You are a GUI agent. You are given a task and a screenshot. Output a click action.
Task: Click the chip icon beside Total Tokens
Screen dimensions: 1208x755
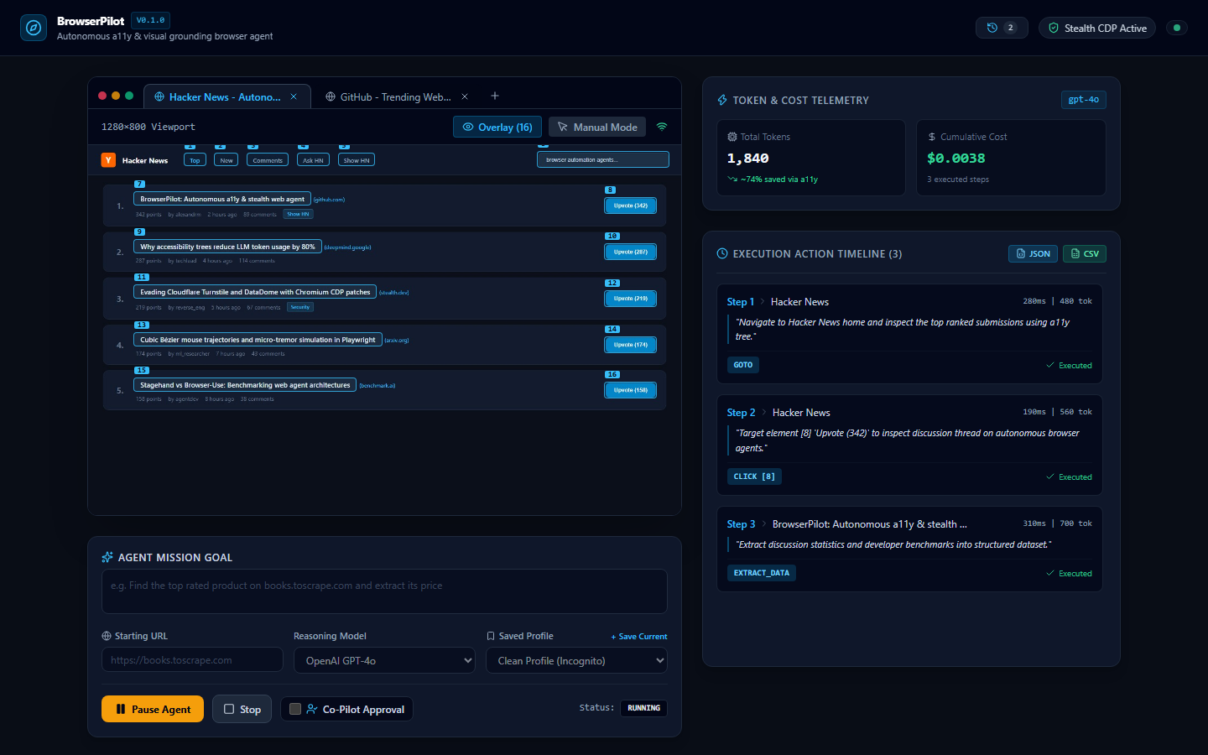tap(732, 137)
